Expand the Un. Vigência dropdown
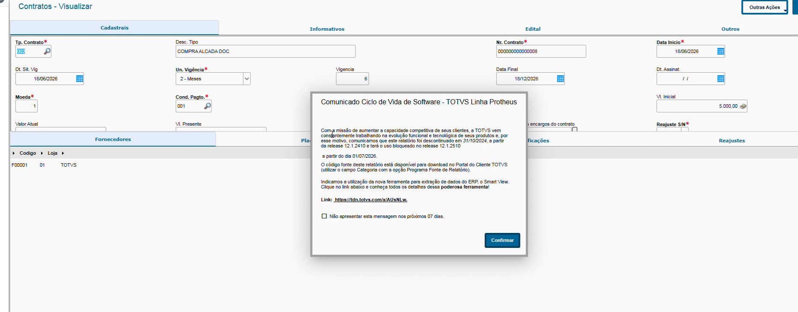This screenshot has width=798, height=312. tap(247, 79)
